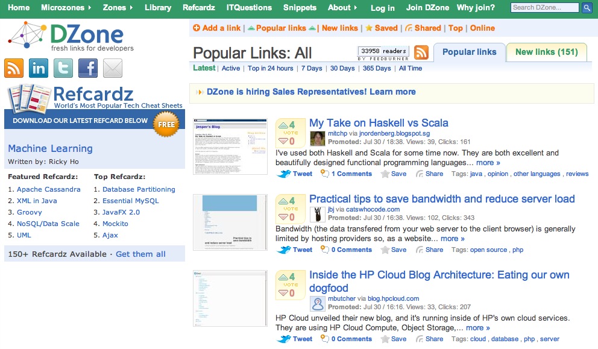This screenshot has height=349, width=598.
Task: Click the FeedBurner RSS icon beside readers count
Action: pos(421,52)
